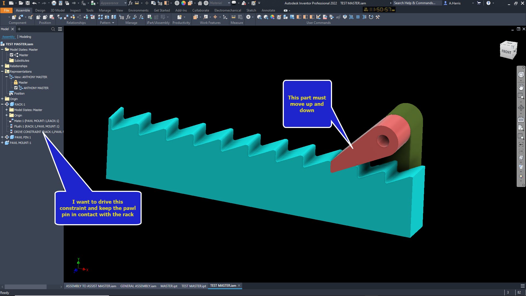Image resolution: width=526 pixels, height=296 pixels.
Task: Click the Pan hand tool on right navigation bar
Action: point(521,87)
